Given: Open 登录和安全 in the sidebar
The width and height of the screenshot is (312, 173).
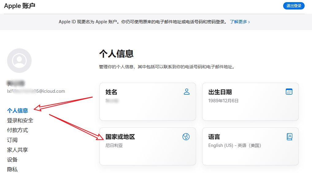Looking at the screenshot, I should coord(20,120).
